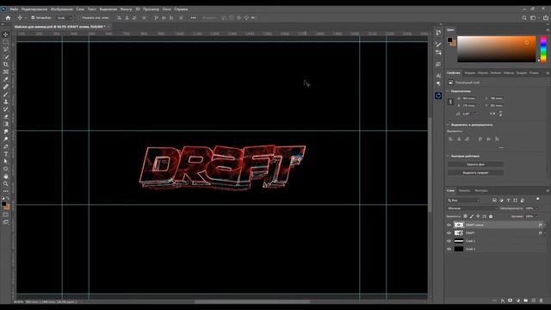Toggle layer filtering switch in Layers panel
This screenshot has height=310, width=551.
point(537,199)
